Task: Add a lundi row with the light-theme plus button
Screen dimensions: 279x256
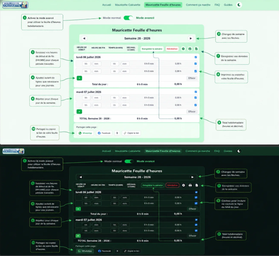Action: click(x=79, y=78)
